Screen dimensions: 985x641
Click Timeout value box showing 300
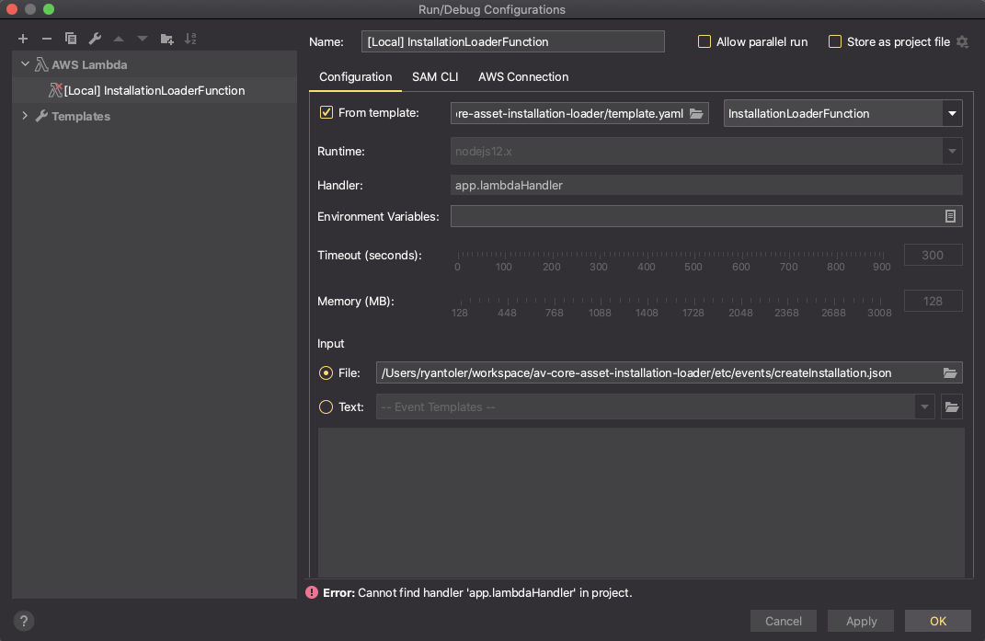933,255
